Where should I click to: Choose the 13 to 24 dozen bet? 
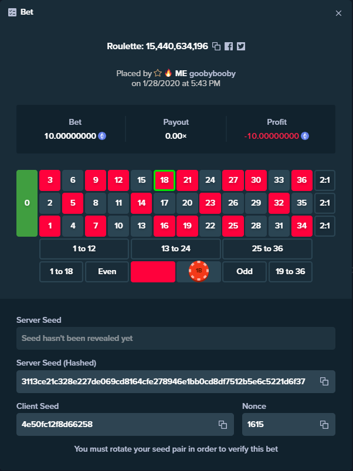[176, 249]
